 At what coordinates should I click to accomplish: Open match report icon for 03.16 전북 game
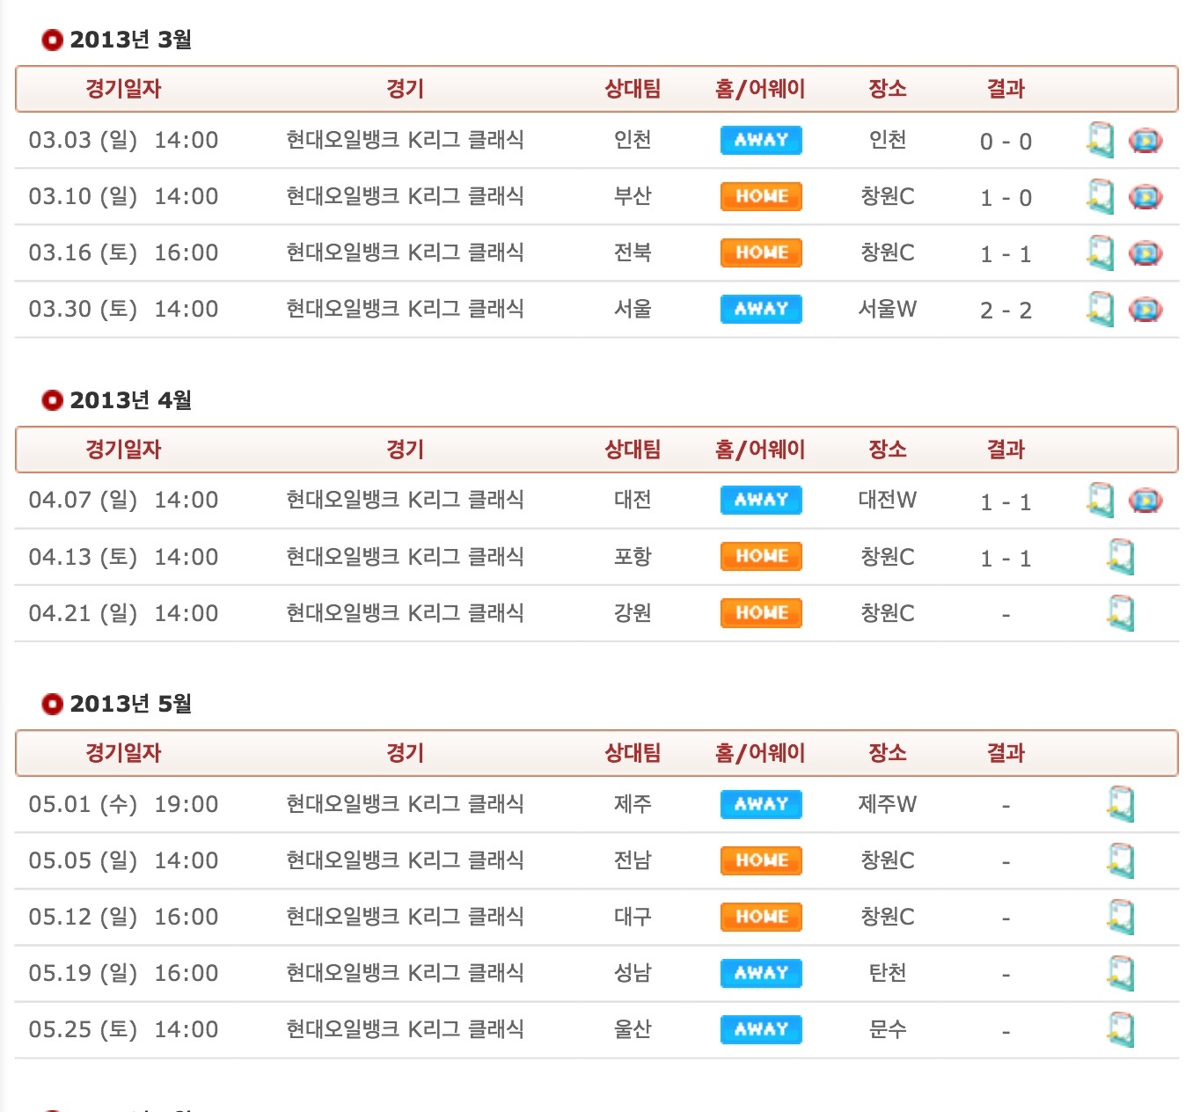(x=1101, y=252)
